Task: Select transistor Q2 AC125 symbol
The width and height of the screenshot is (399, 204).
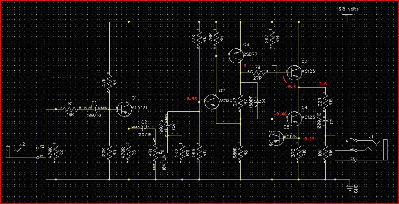Action: [212, 102]
